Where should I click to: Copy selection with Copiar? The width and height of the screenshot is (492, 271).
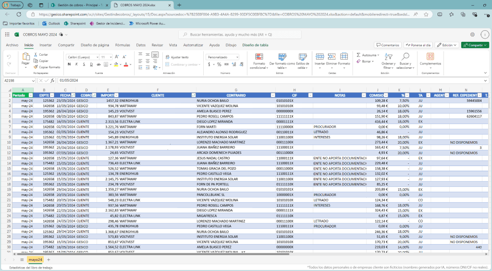point(41,61)
